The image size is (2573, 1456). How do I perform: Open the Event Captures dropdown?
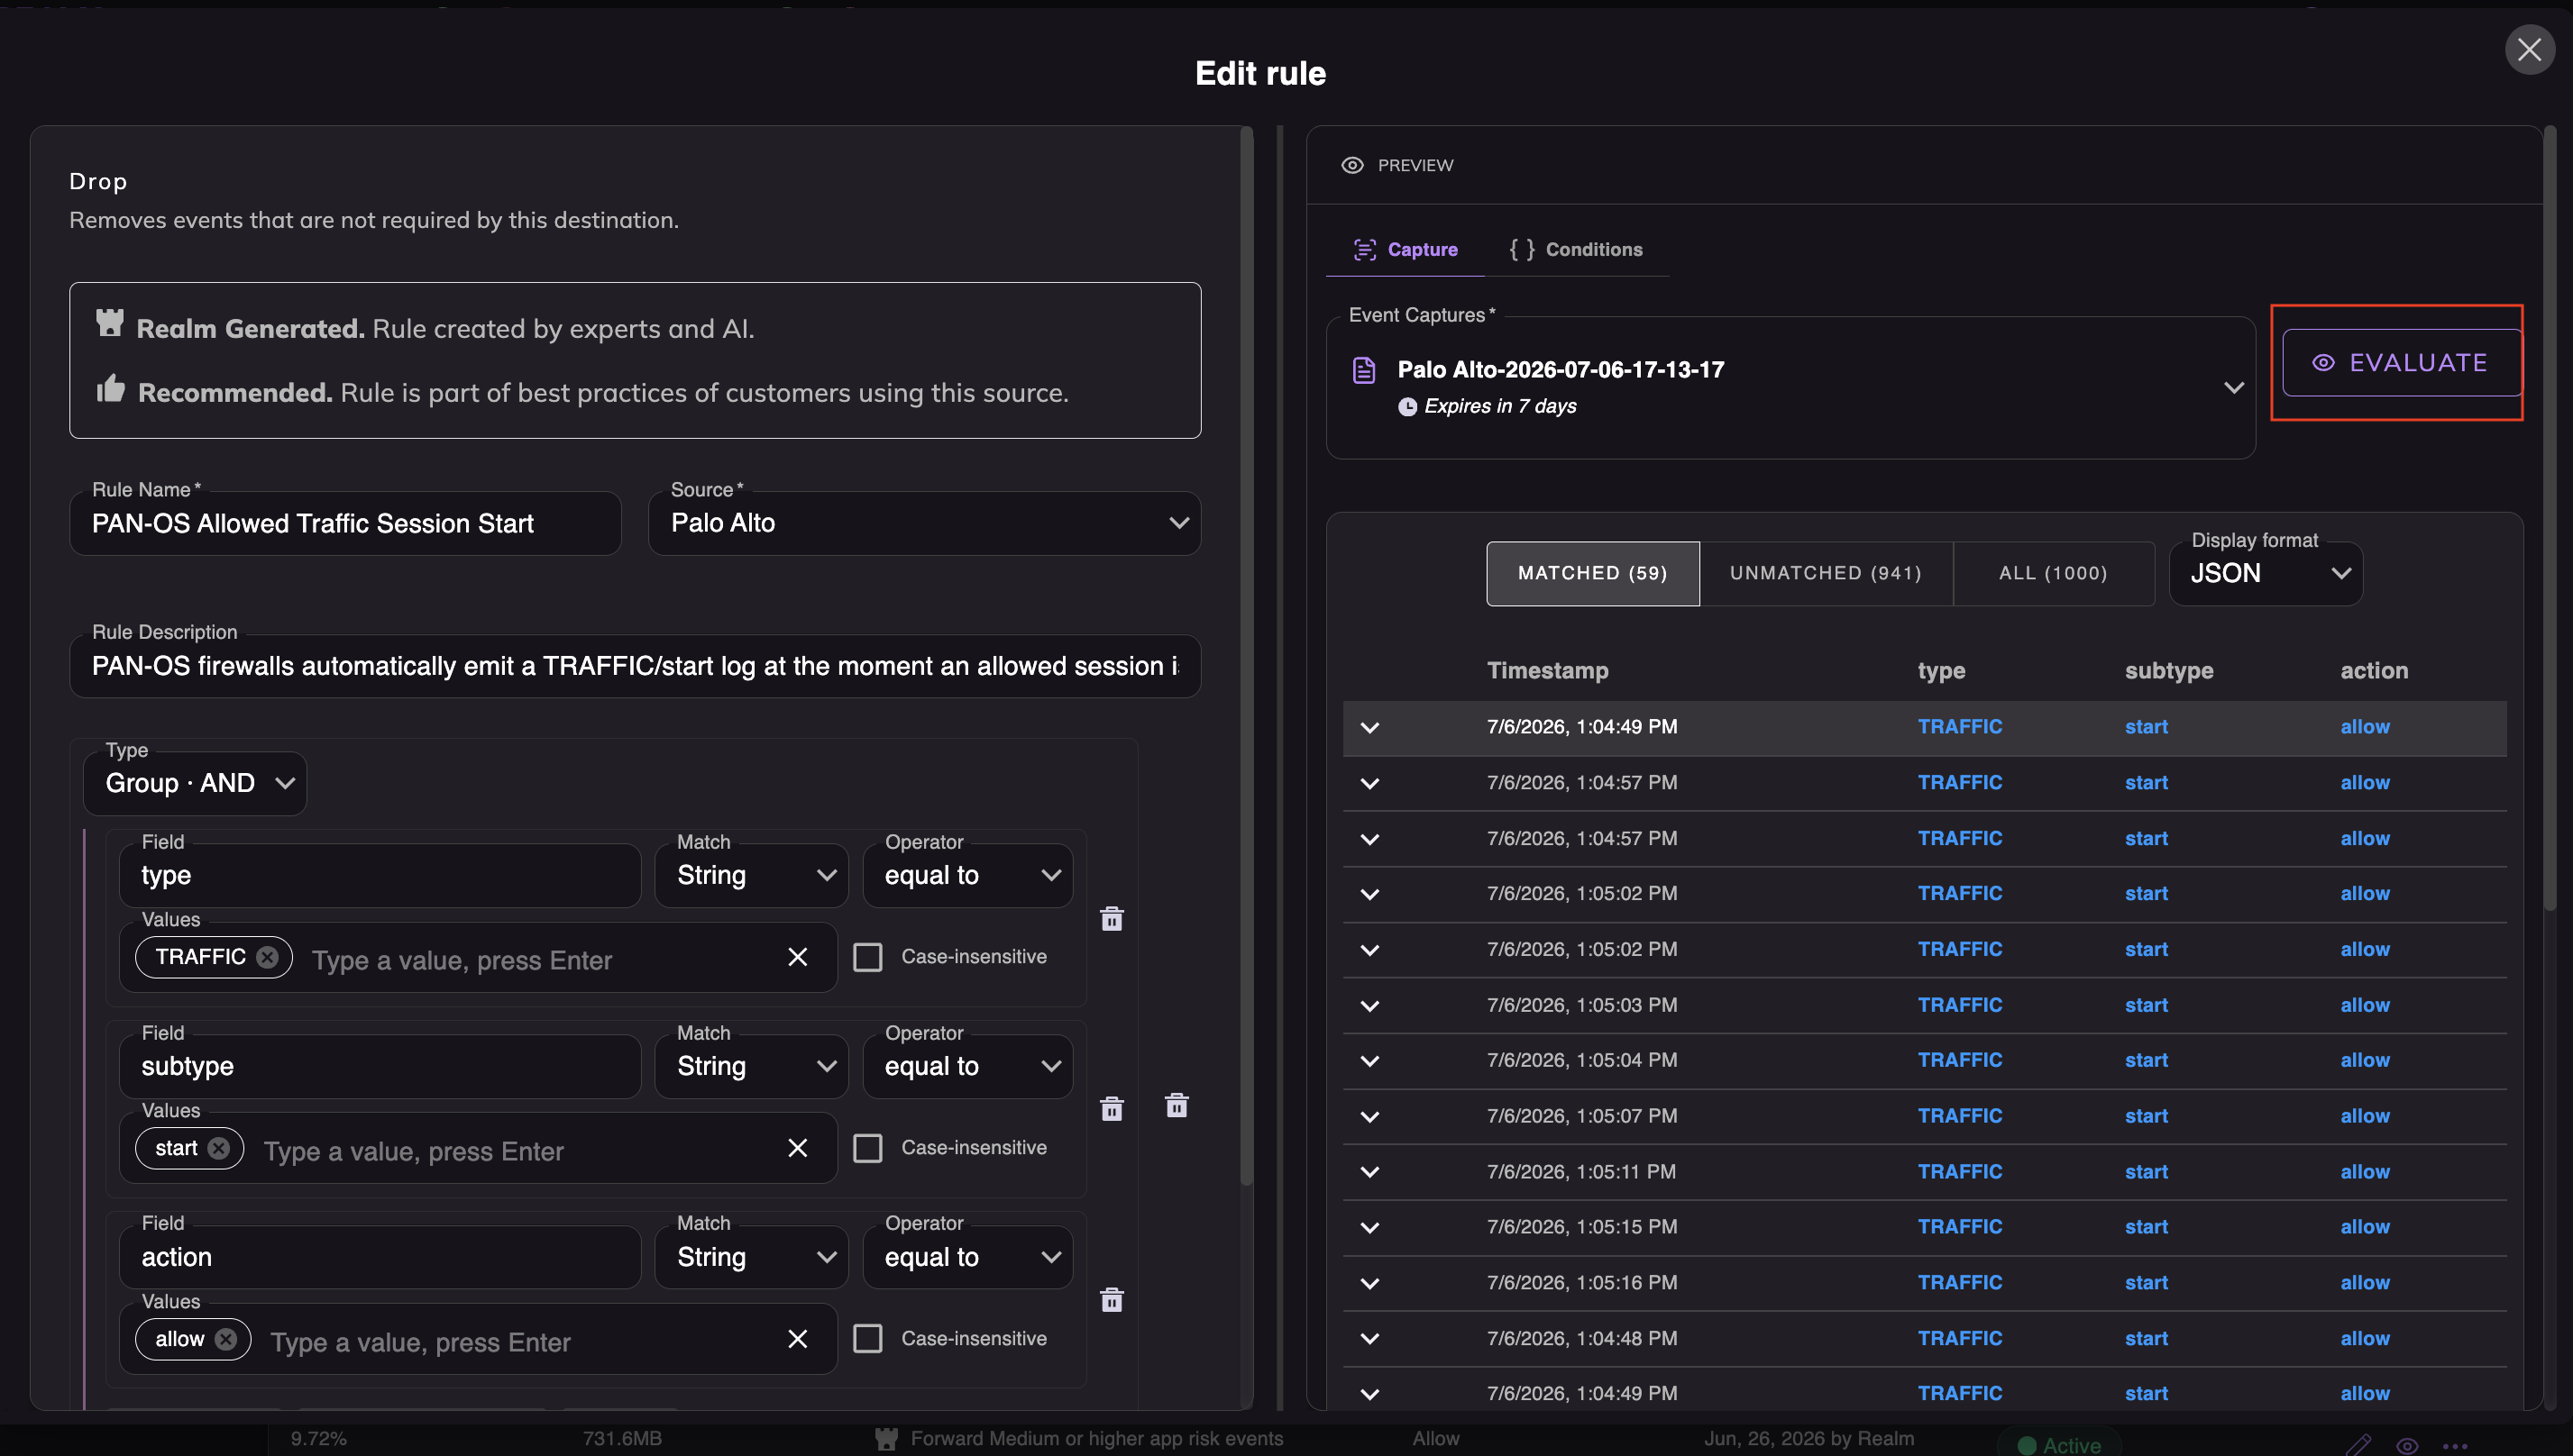1790,388
